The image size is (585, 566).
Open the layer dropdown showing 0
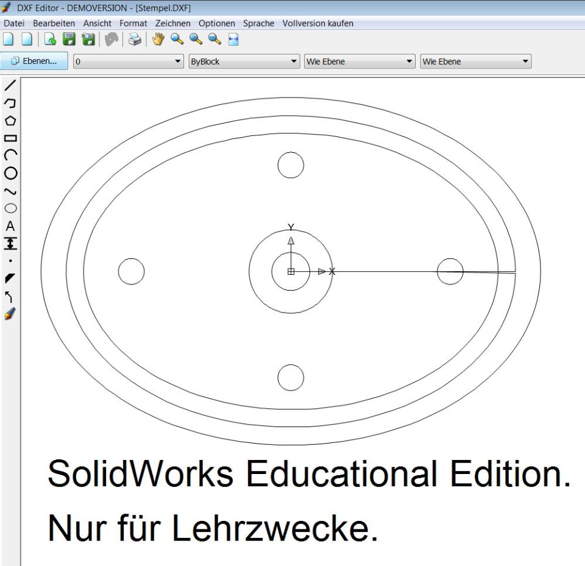[129, 61]
